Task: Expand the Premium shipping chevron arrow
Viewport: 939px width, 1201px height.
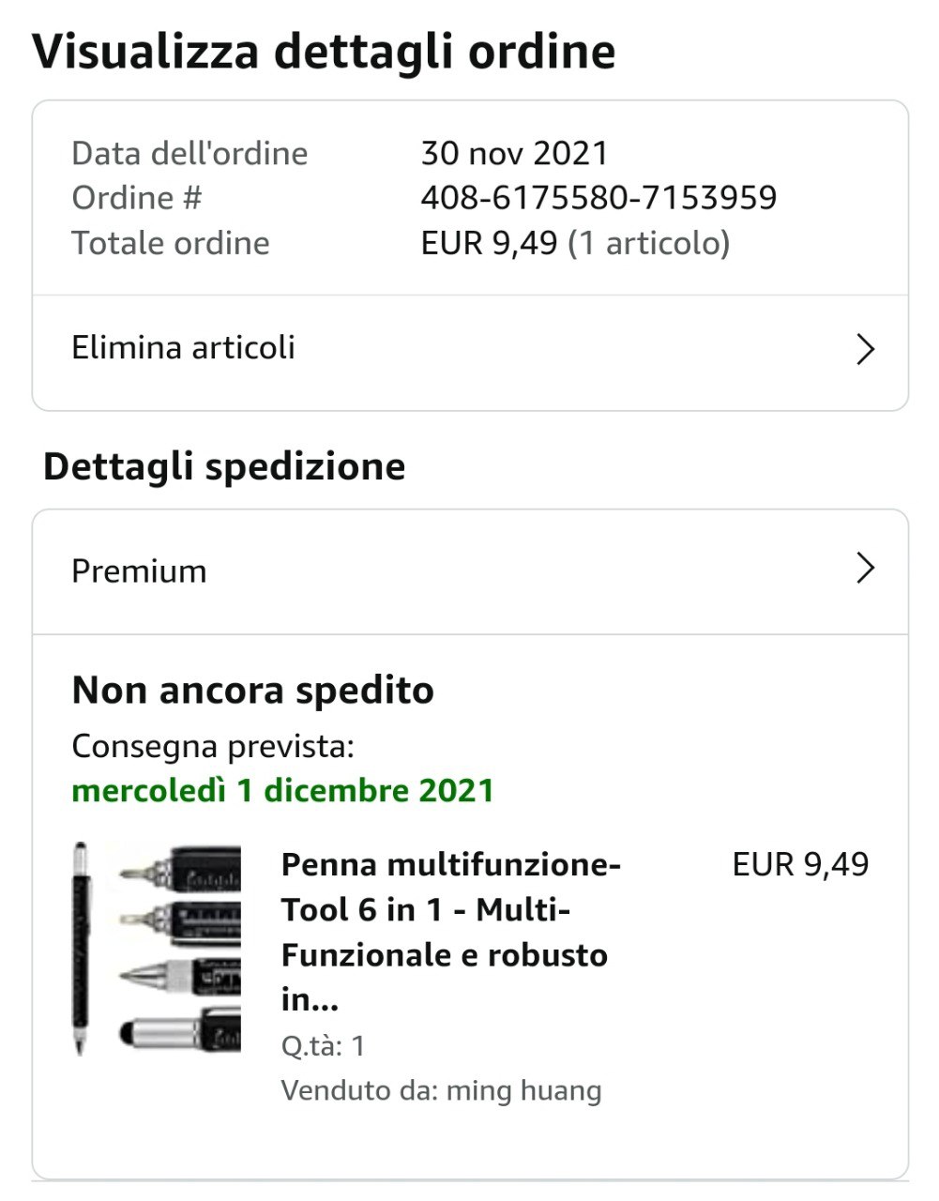Action: pyautogui.click(x=865, y=569)
